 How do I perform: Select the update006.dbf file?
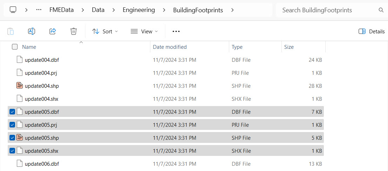click(x=42, y=164)
